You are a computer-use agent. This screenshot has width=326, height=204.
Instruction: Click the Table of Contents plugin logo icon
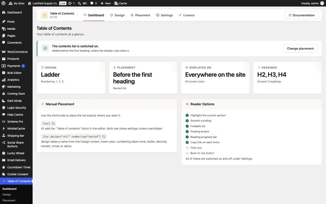(44, 15)
